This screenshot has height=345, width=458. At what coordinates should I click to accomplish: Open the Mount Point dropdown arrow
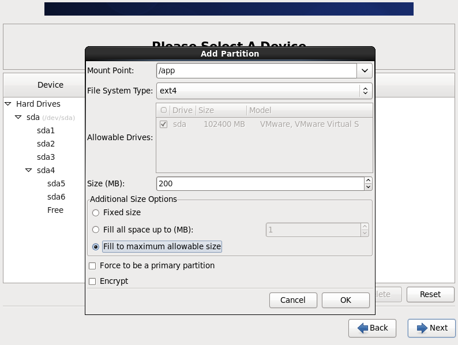pos(365,70)
